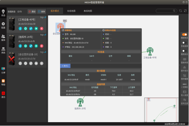Click greyed gear icon for 会议室的设备-10
This screenshot has height=126, width=189.
pos(26,63)
